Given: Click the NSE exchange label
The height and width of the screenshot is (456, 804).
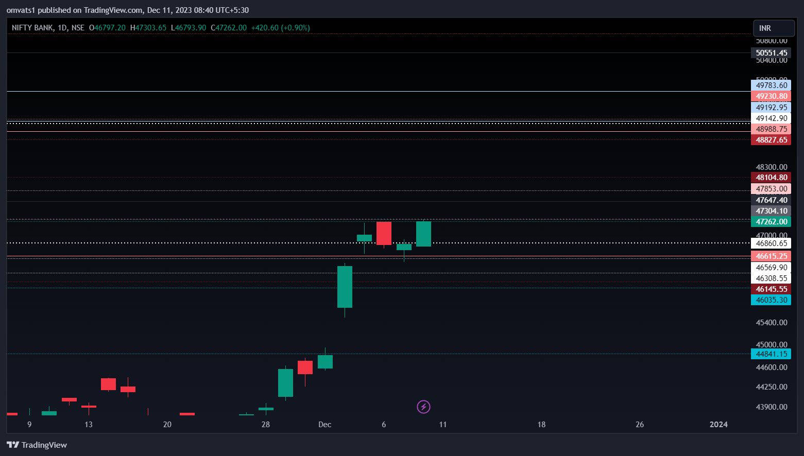Looking at the screenshot, I should click(x=78, y=28).
